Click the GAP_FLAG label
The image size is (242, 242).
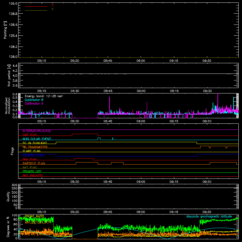tap(30, 135)
